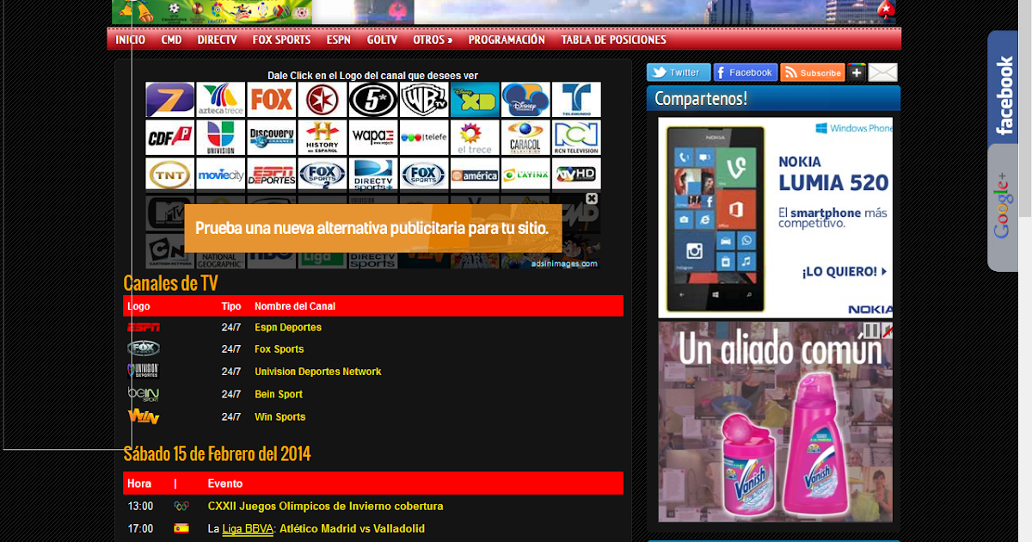Open the Facebook social button
This screenshot has height=542, width=1032.
tap(746, 73)
